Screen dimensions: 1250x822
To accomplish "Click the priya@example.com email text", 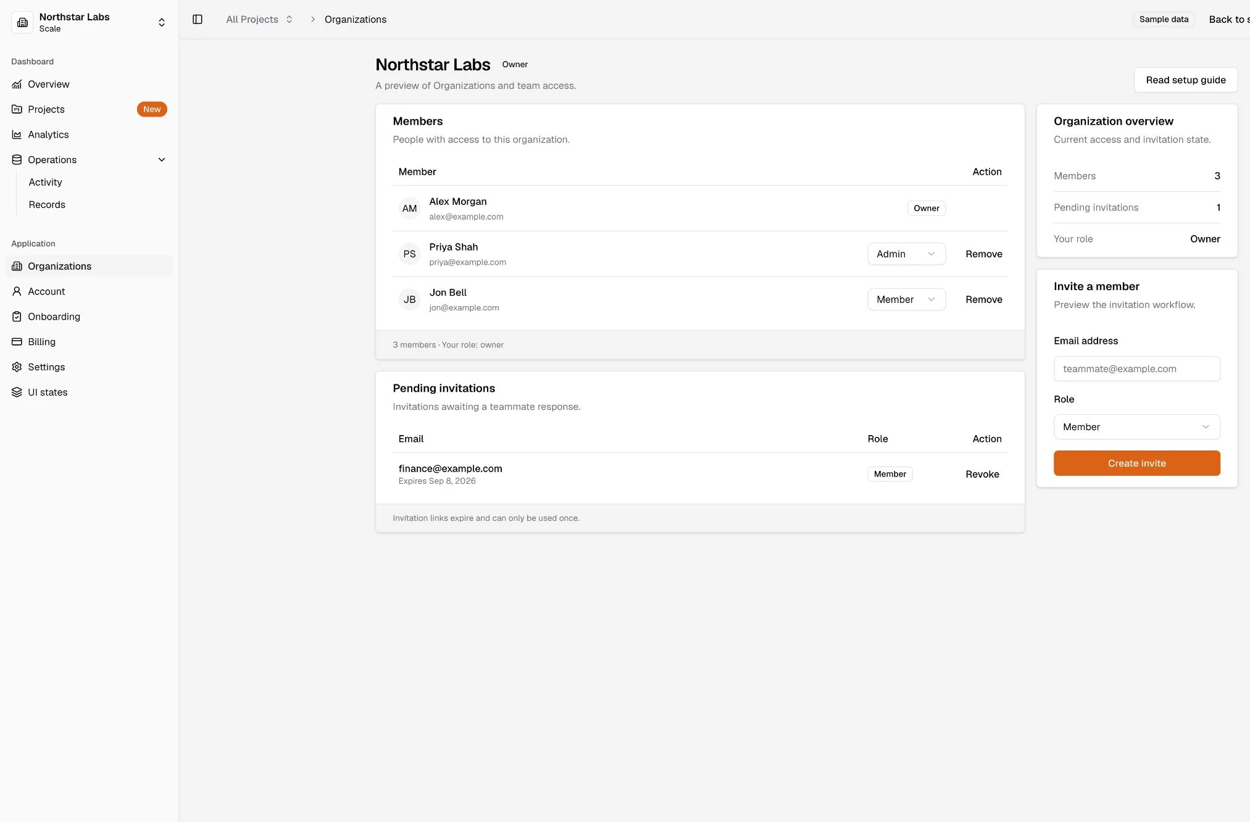I will coord(467,262).
